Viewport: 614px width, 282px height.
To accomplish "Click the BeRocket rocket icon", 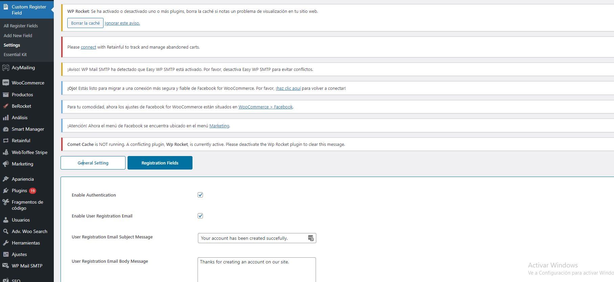I will click(x=5, y=106).
